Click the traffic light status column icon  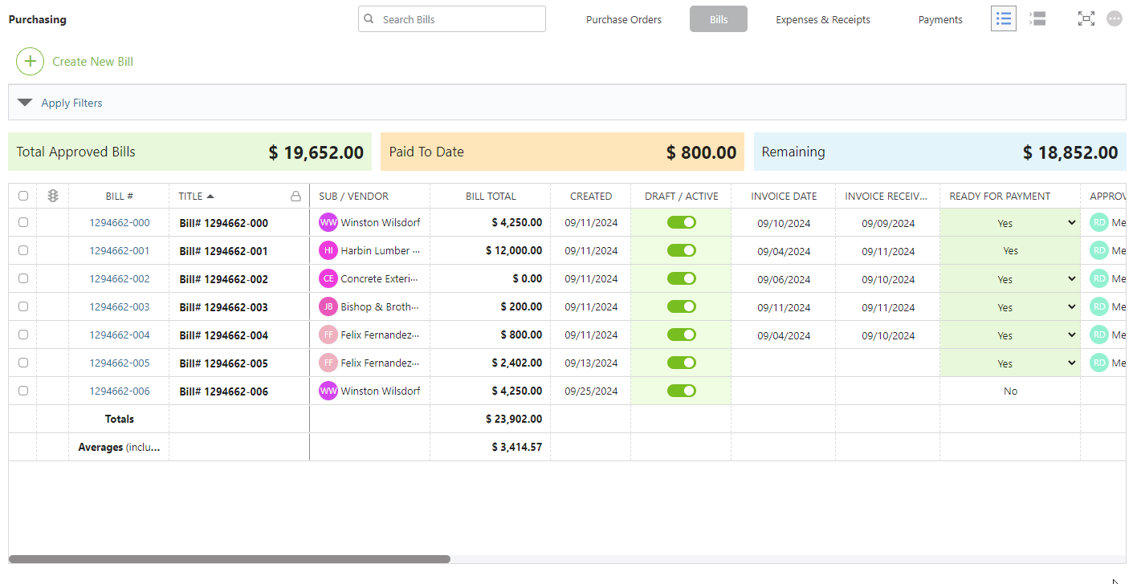[x=53, y=196]
